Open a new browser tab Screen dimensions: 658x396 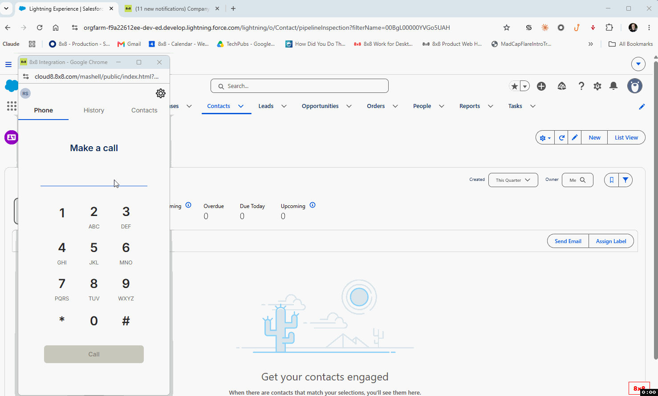coord(233,8)
